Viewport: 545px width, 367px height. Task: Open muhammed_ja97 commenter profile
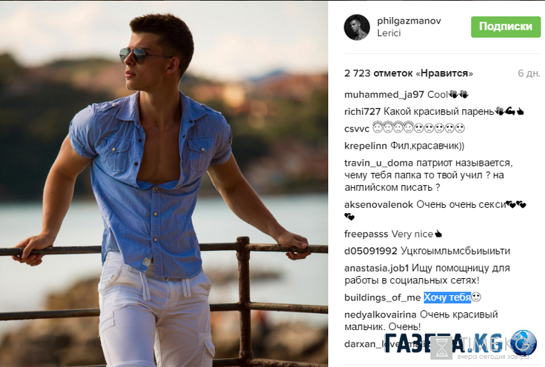pos(384,95)
